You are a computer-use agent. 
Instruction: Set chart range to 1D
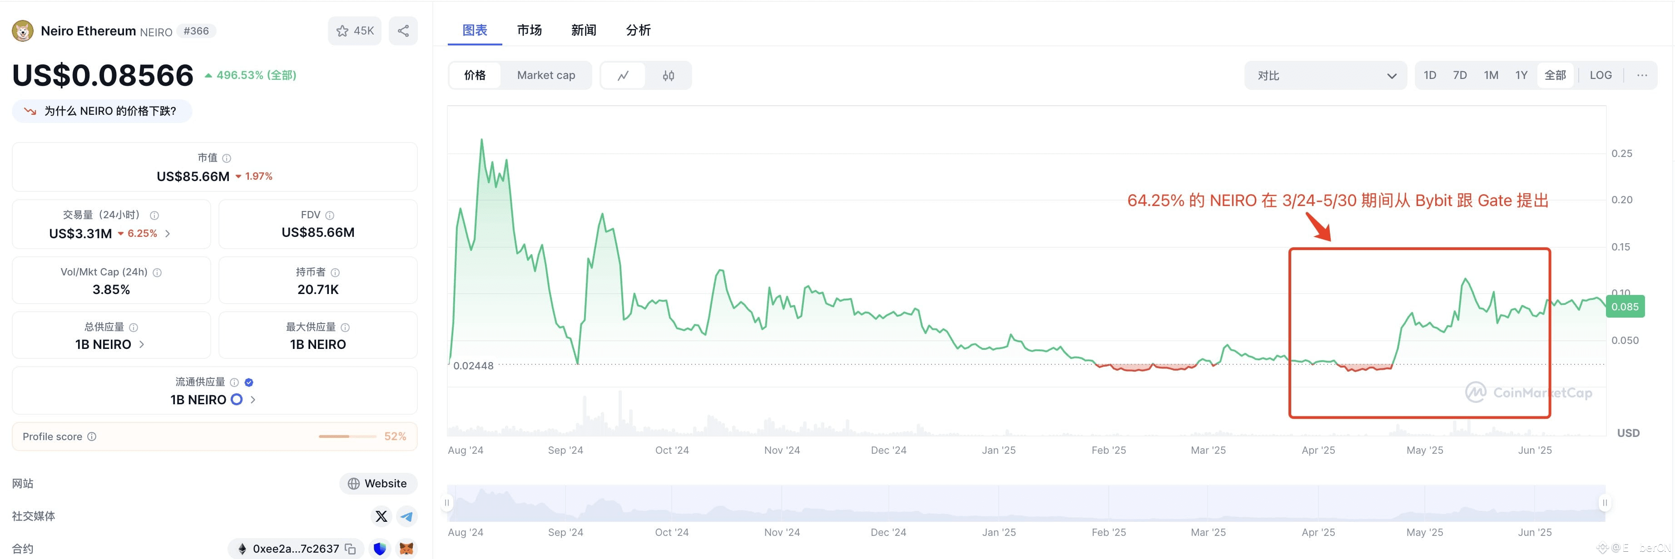pyautogui.click(x=1430, y=75)
